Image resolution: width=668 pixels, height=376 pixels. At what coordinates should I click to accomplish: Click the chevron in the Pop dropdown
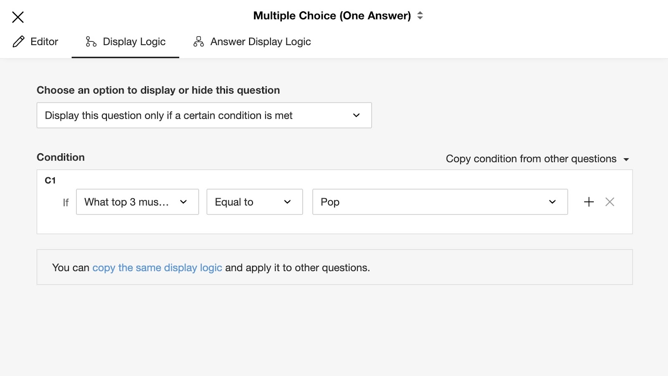click(x=552, y=202)
